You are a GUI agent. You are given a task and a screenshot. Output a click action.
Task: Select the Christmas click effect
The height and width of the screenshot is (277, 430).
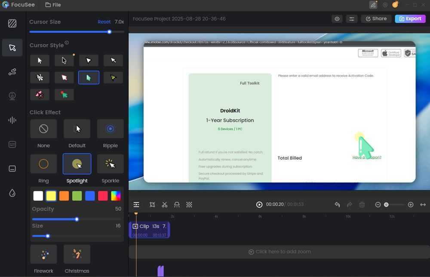[x=77, y=254]
